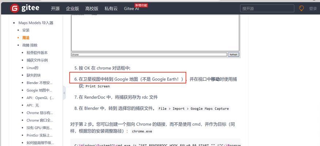
Task: Open the 故障 排除 outline section
Action: (30, 45)
